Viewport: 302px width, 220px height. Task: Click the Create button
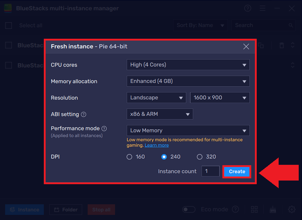[x=237, y=171]
